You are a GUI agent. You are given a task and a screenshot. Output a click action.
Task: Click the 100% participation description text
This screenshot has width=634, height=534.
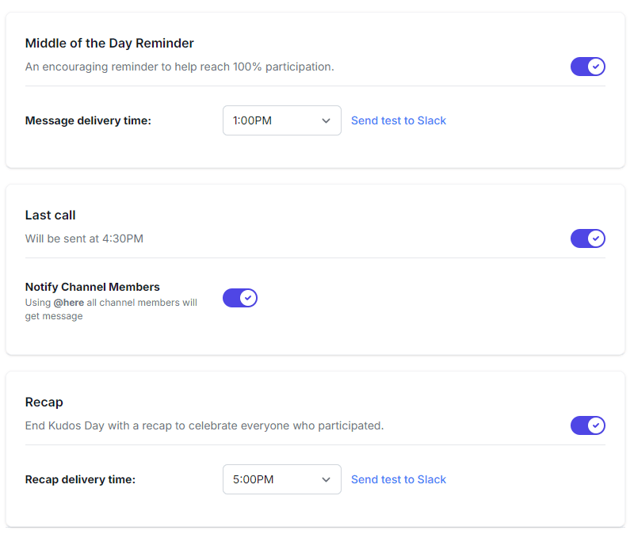[x=179, y=67]
